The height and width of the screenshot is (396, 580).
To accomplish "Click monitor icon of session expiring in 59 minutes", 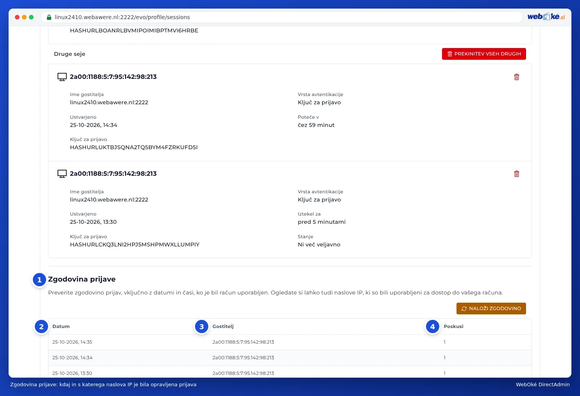I will [62, 77].
